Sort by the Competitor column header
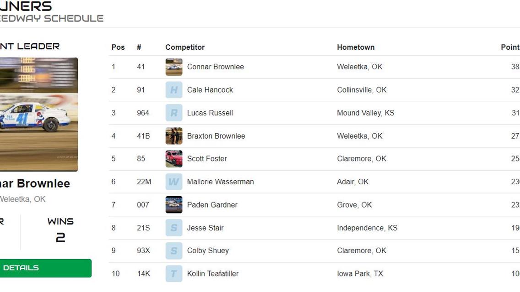 (x=185, y=47)
